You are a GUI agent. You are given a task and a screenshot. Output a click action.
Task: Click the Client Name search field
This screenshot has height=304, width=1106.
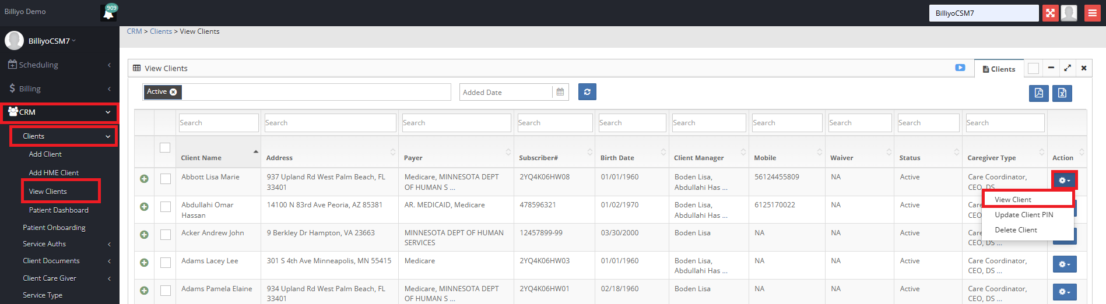pos(218,123)
